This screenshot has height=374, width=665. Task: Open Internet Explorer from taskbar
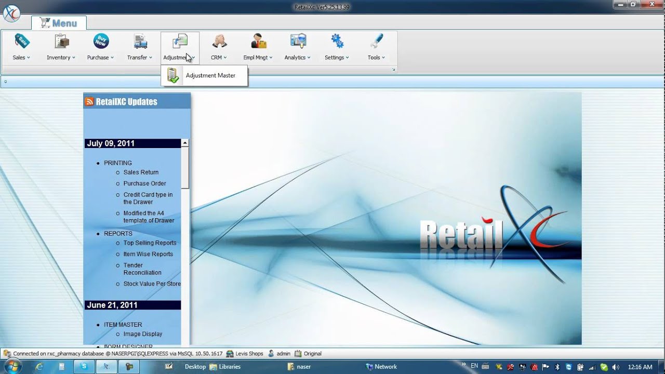pyautogui.click(x=39, y=367)
